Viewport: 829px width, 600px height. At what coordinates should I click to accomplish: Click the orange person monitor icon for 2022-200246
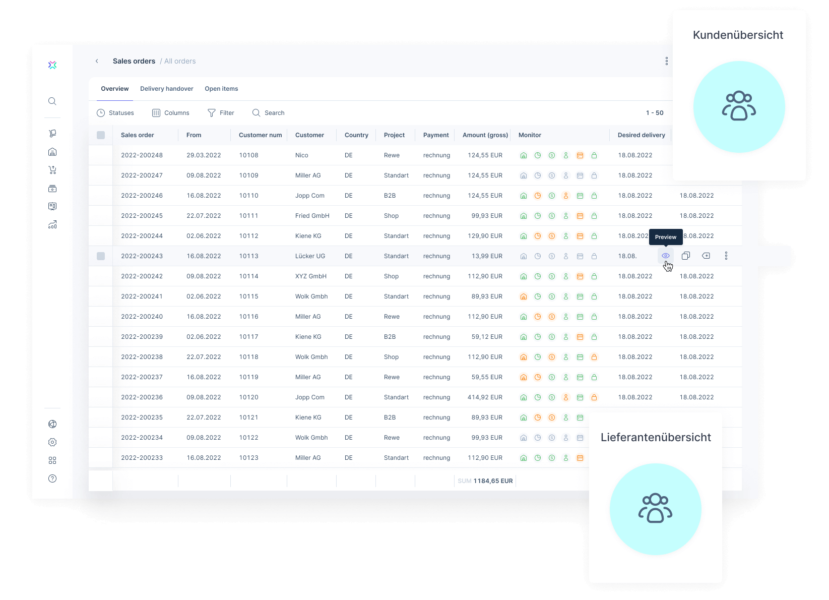point(566,196)
